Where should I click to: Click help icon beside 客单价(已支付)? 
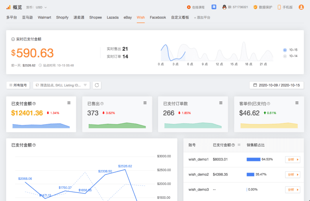269,104
